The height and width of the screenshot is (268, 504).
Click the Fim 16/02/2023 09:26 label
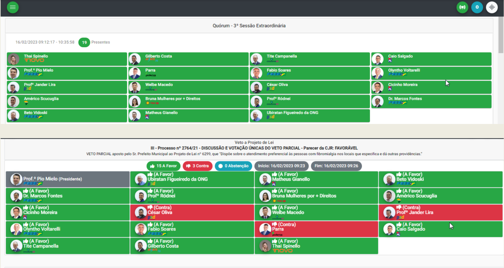(x=336, y=166)
